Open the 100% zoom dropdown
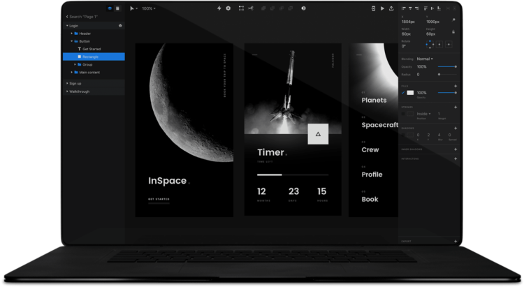The height and width of the screenshot is (287, 524). click(x=149, y=8)
